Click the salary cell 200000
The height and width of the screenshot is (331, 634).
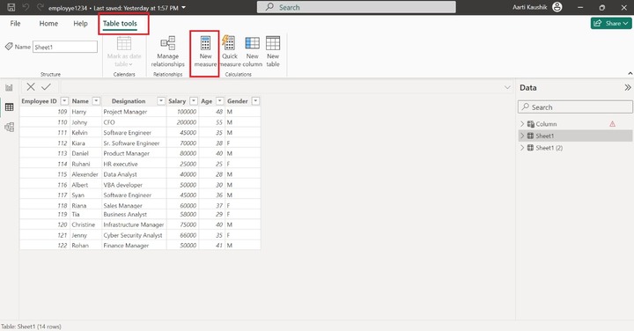187,122
